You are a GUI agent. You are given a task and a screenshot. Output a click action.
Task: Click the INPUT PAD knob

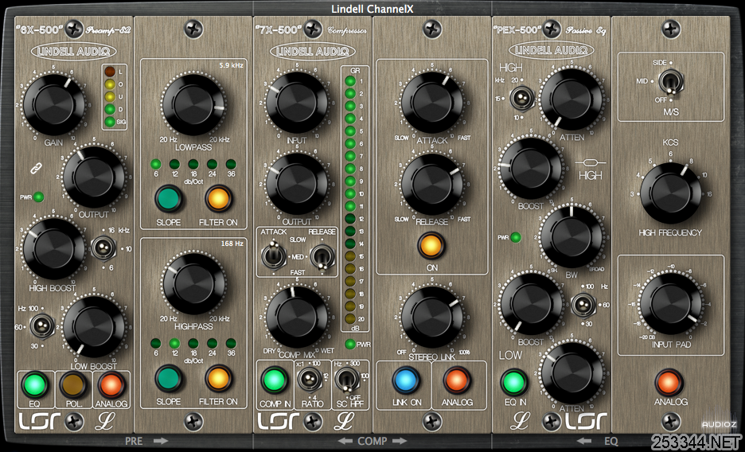[670, 303]
